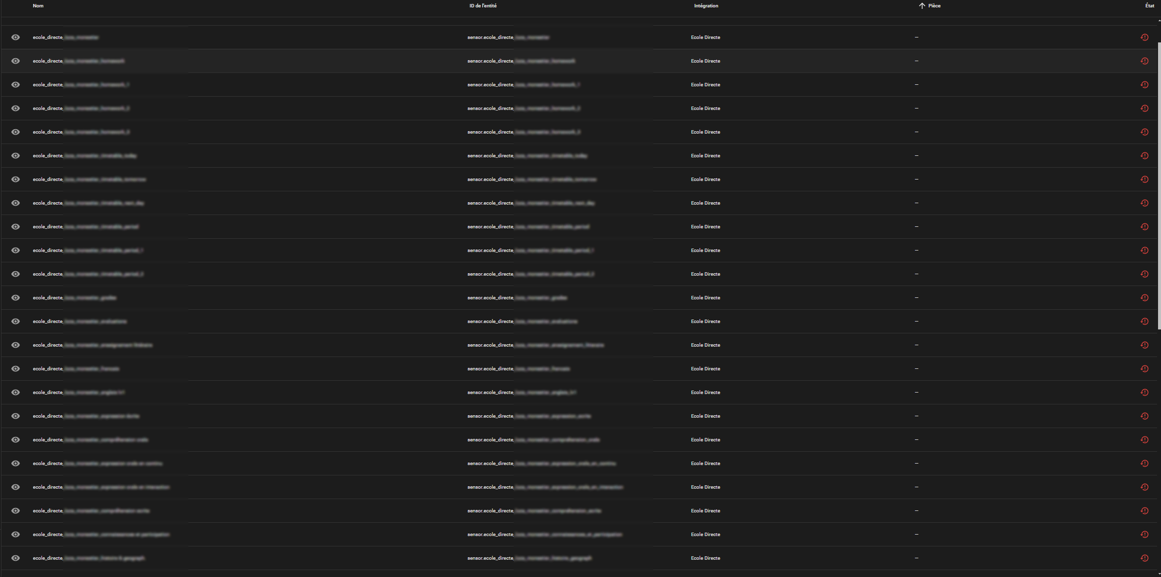
Task: Click red restore icon in grades row
Action: click(x=1144, y=298)
